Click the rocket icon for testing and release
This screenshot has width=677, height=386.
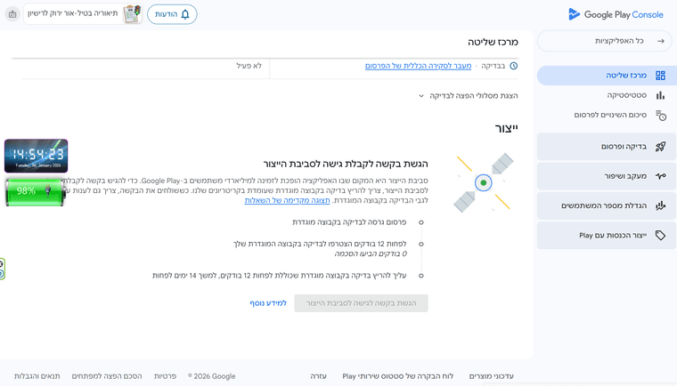[x=660, y=147]
